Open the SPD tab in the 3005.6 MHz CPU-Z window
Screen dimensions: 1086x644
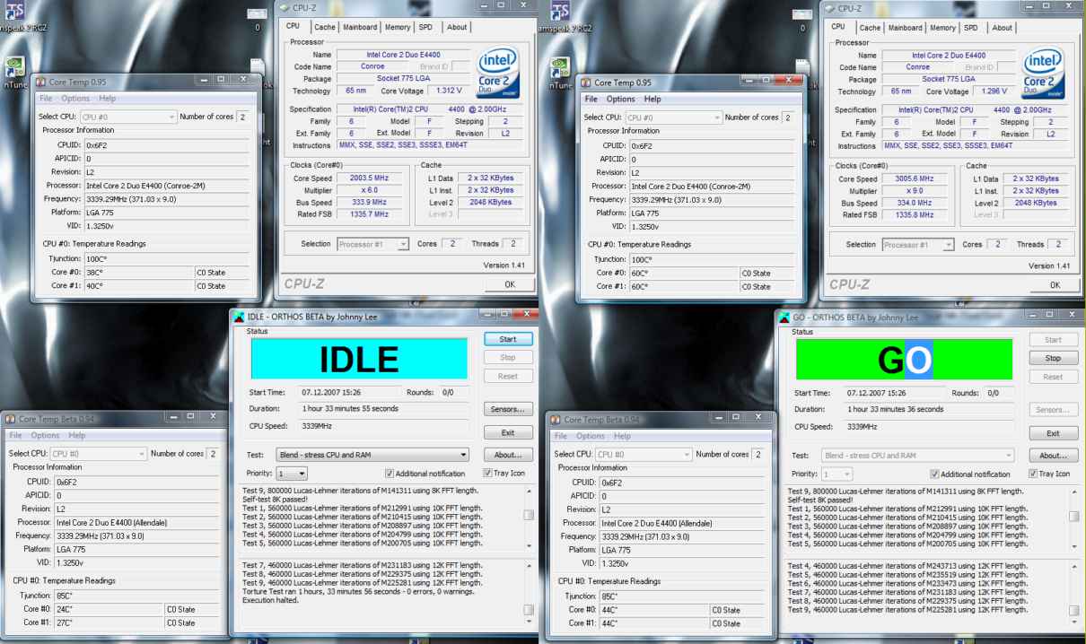click(x=971, y=28)
